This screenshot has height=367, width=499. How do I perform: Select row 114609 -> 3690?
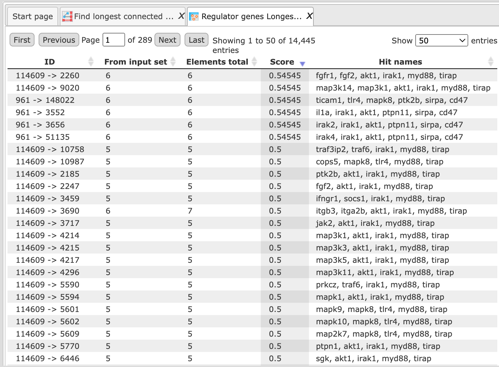252,211
